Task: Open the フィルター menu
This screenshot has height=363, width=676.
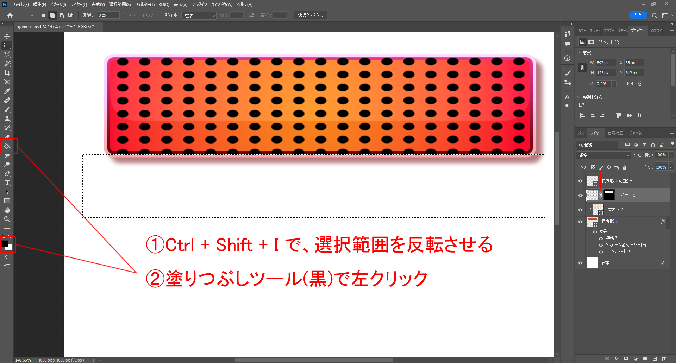Action: point(145,5)
